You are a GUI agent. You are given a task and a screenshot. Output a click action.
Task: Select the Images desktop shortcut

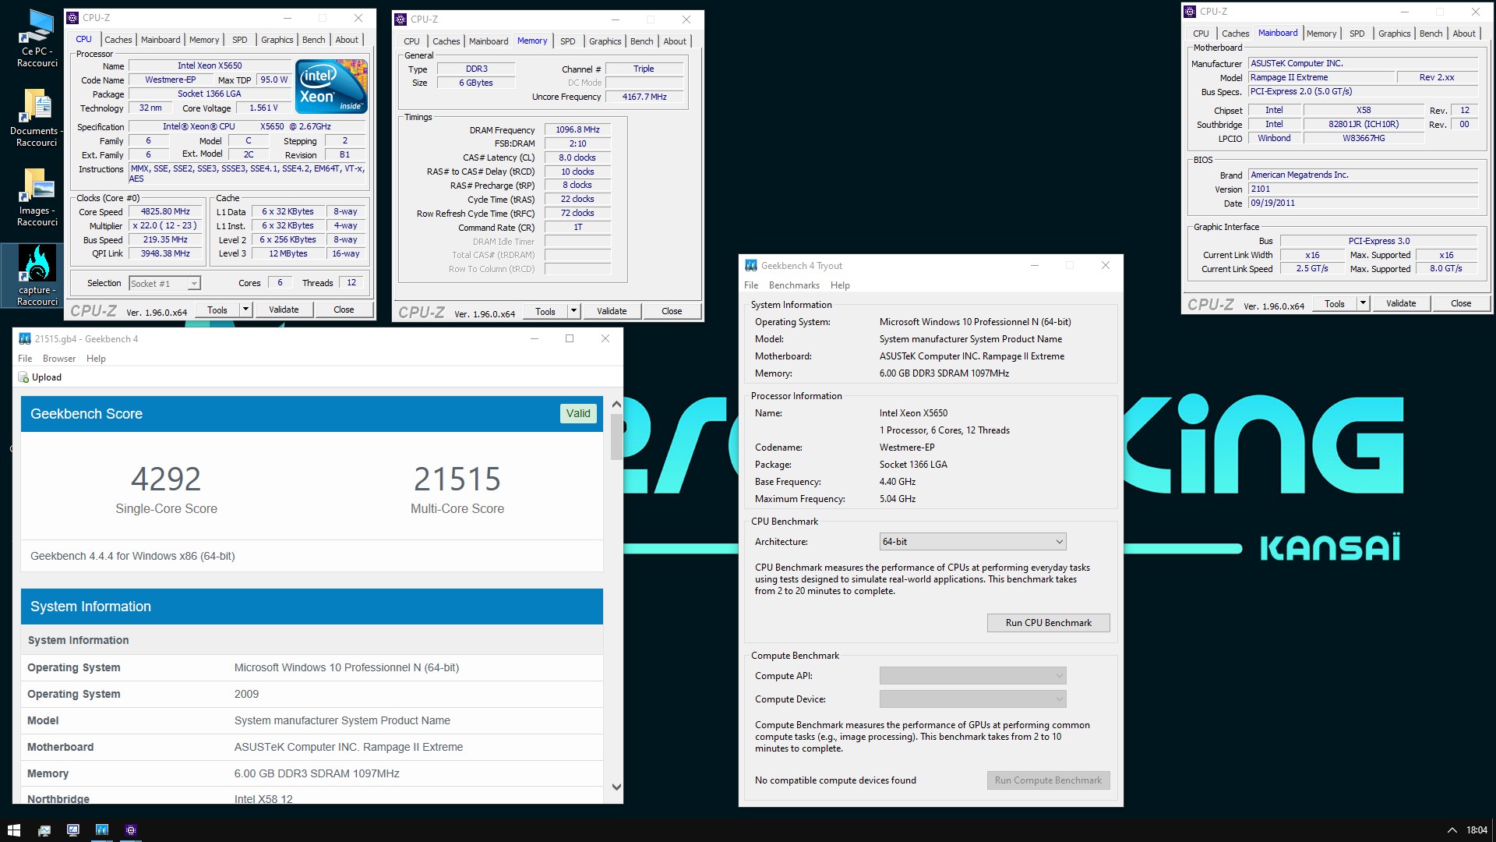tap(37, 197)
